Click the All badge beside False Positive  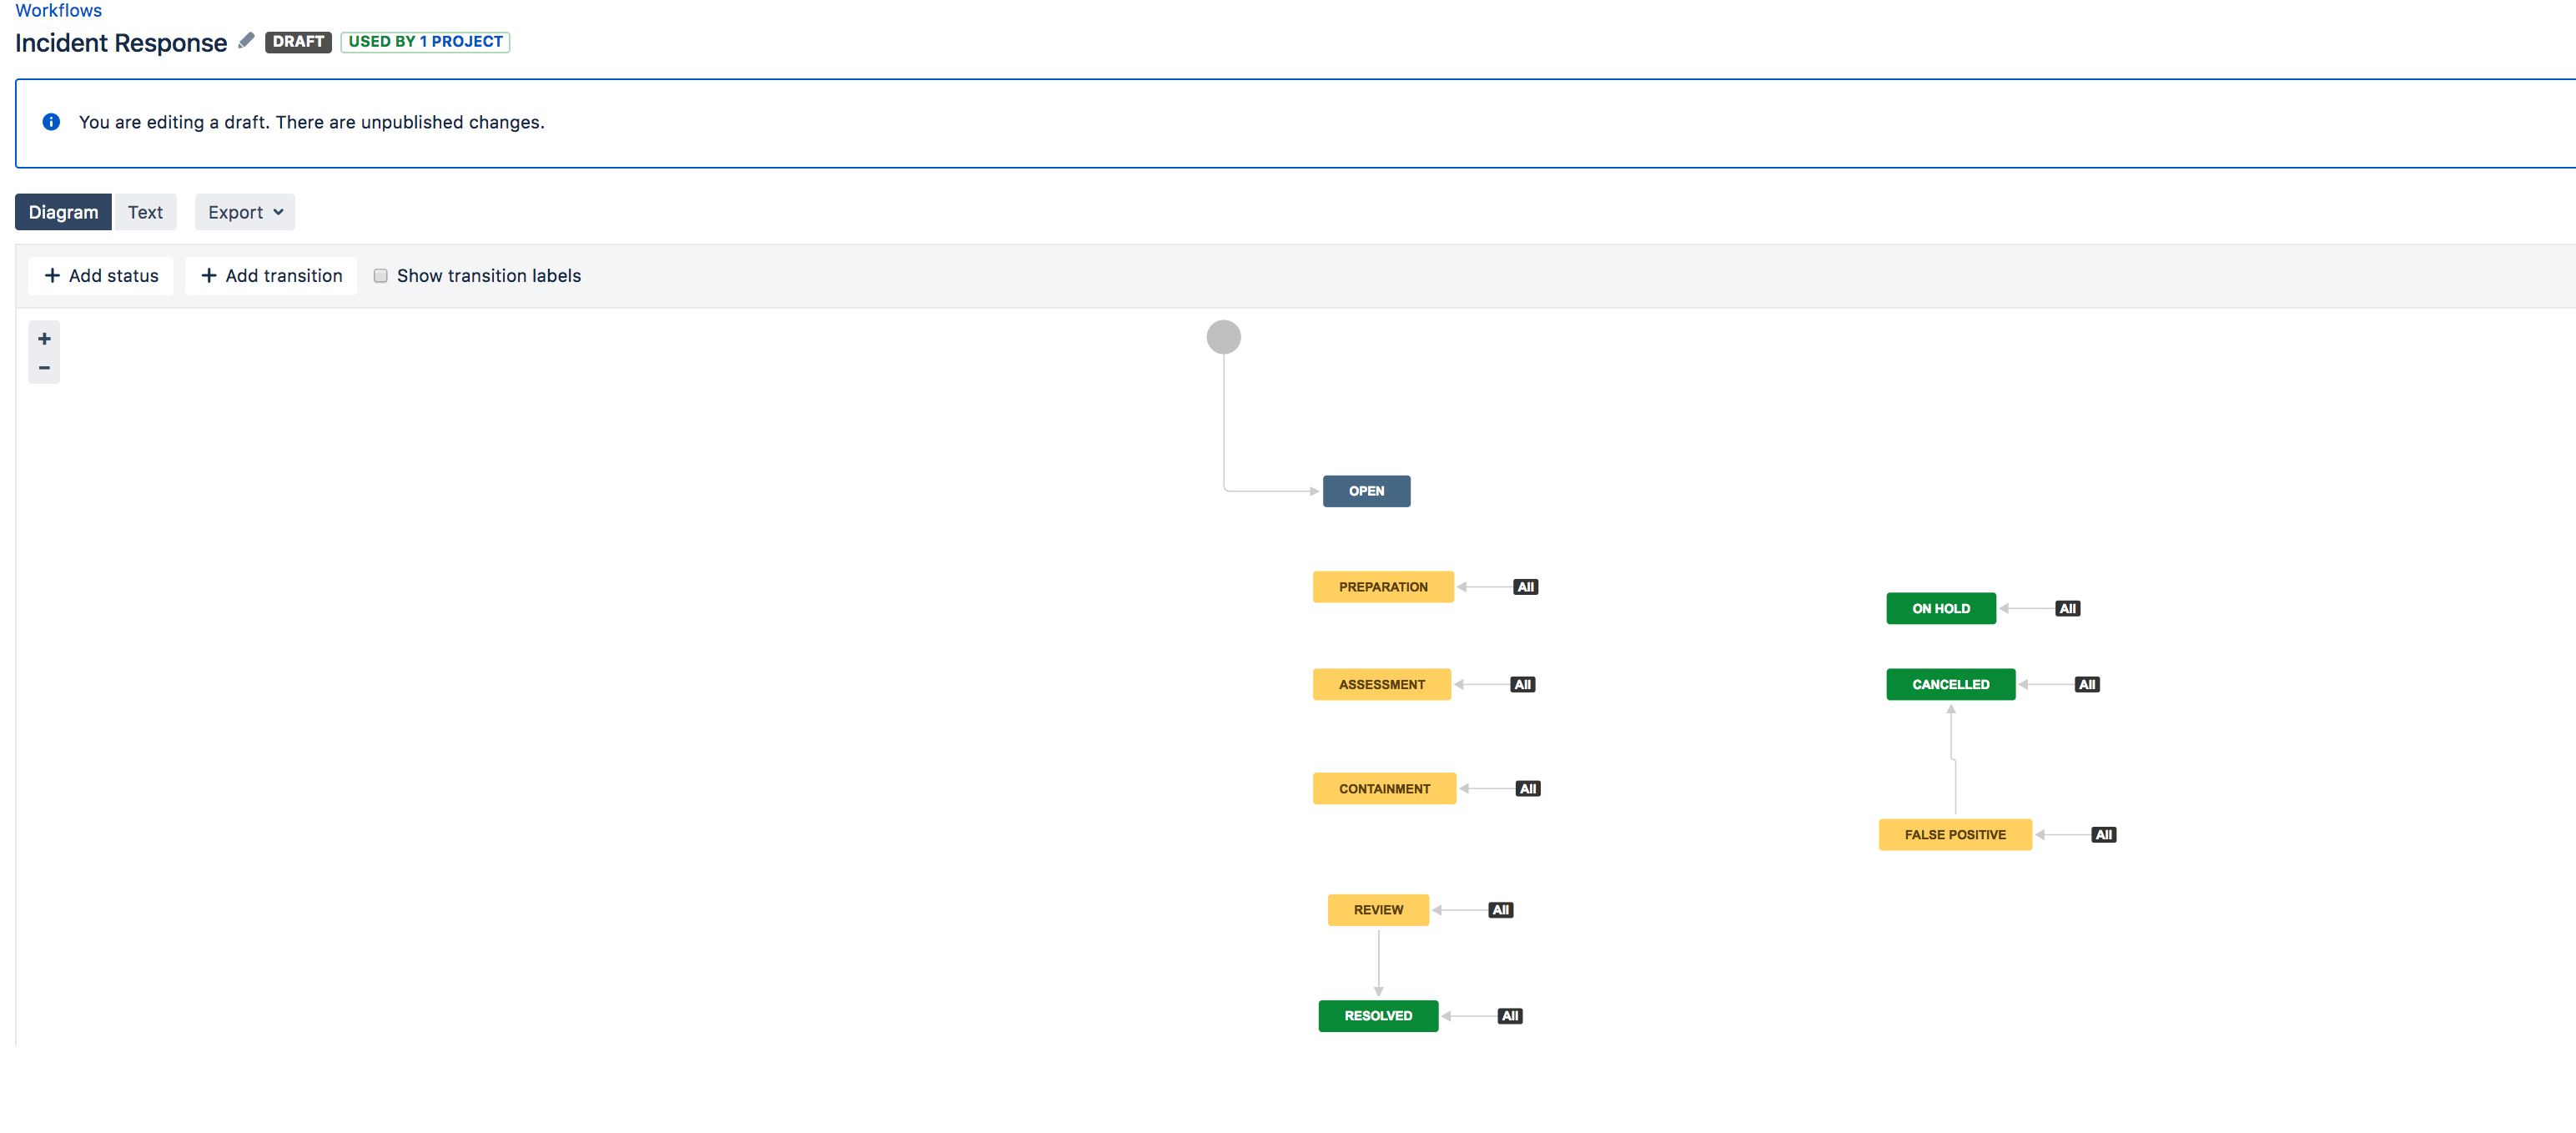2103,834
